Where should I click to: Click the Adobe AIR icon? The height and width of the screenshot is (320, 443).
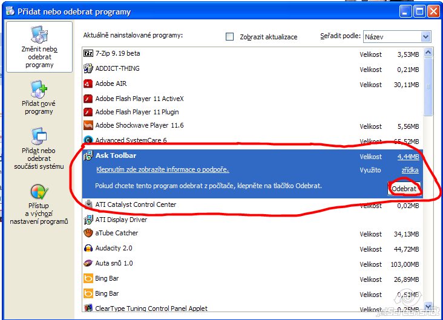coord(88,83)
